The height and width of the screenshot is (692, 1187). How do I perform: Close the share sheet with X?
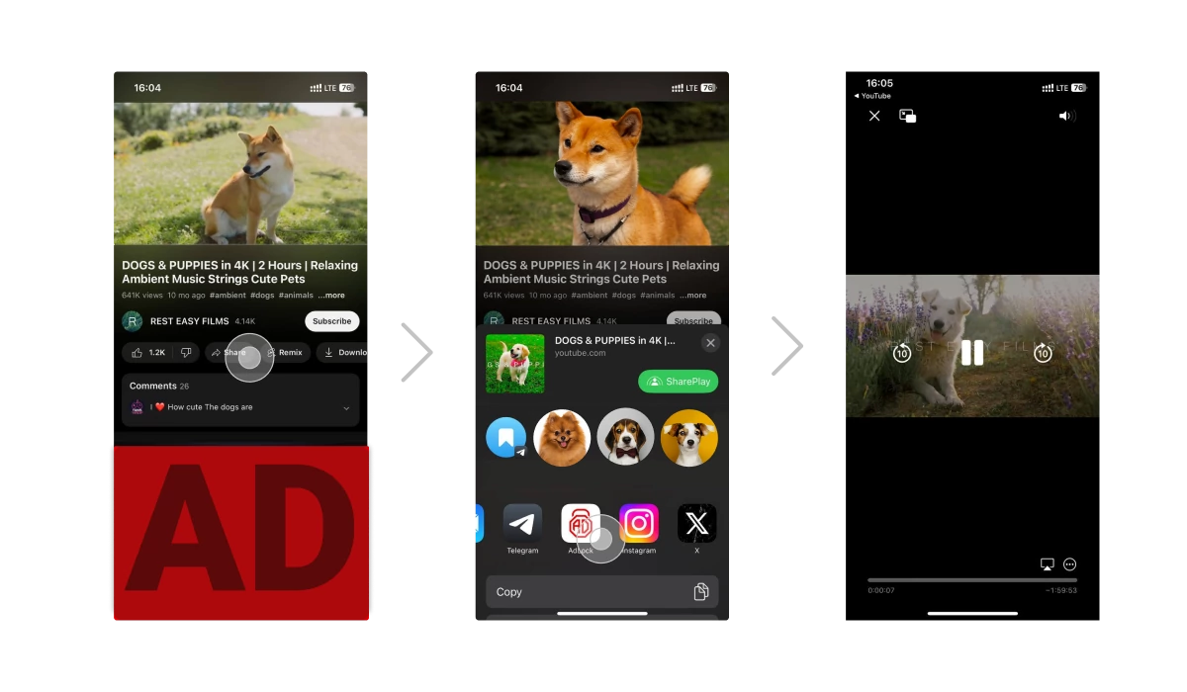coord(710,343)
